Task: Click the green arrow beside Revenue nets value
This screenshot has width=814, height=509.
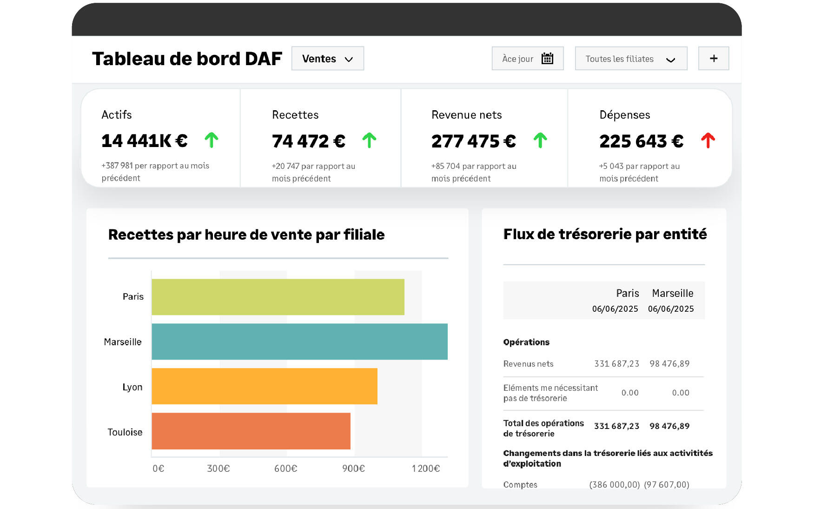Action: tap(540, 140)
